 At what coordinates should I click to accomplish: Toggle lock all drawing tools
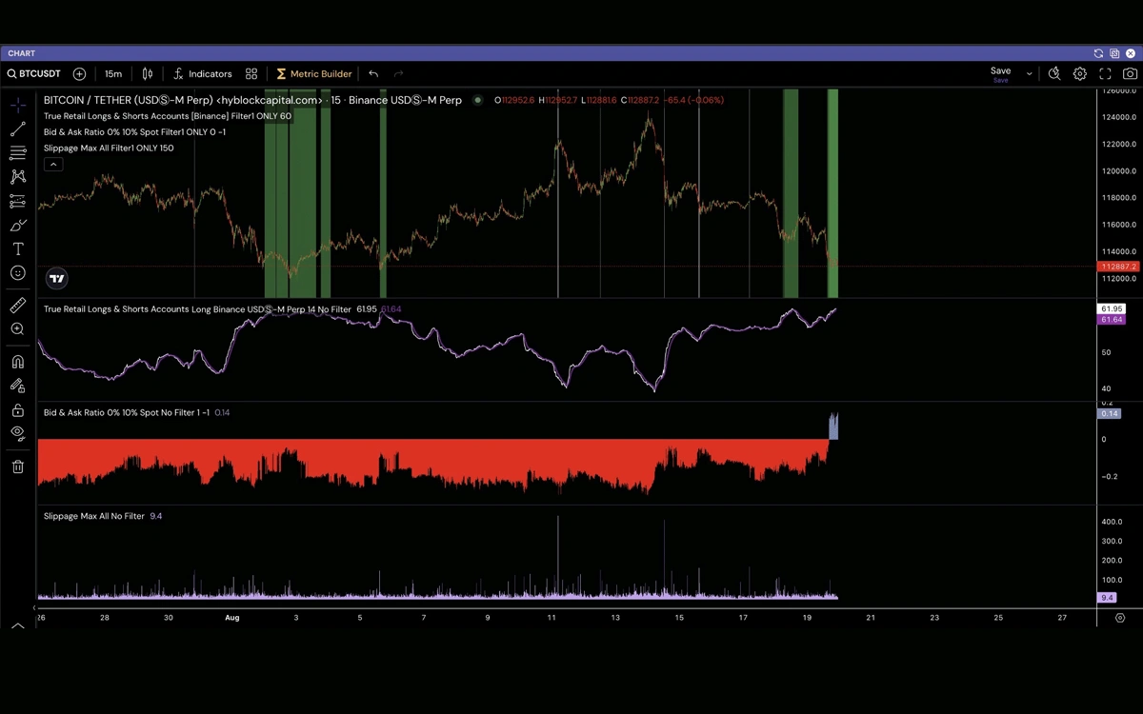18,410
